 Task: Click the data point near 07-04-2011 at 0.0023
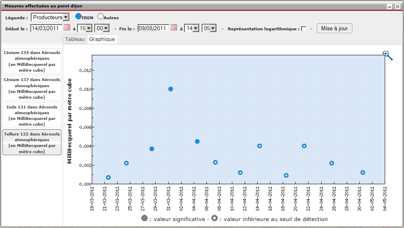pyautogui.click(x=216, y=162)
